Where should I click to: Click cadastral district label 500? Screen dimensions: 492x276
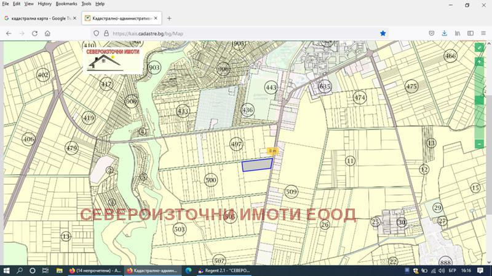211,180
